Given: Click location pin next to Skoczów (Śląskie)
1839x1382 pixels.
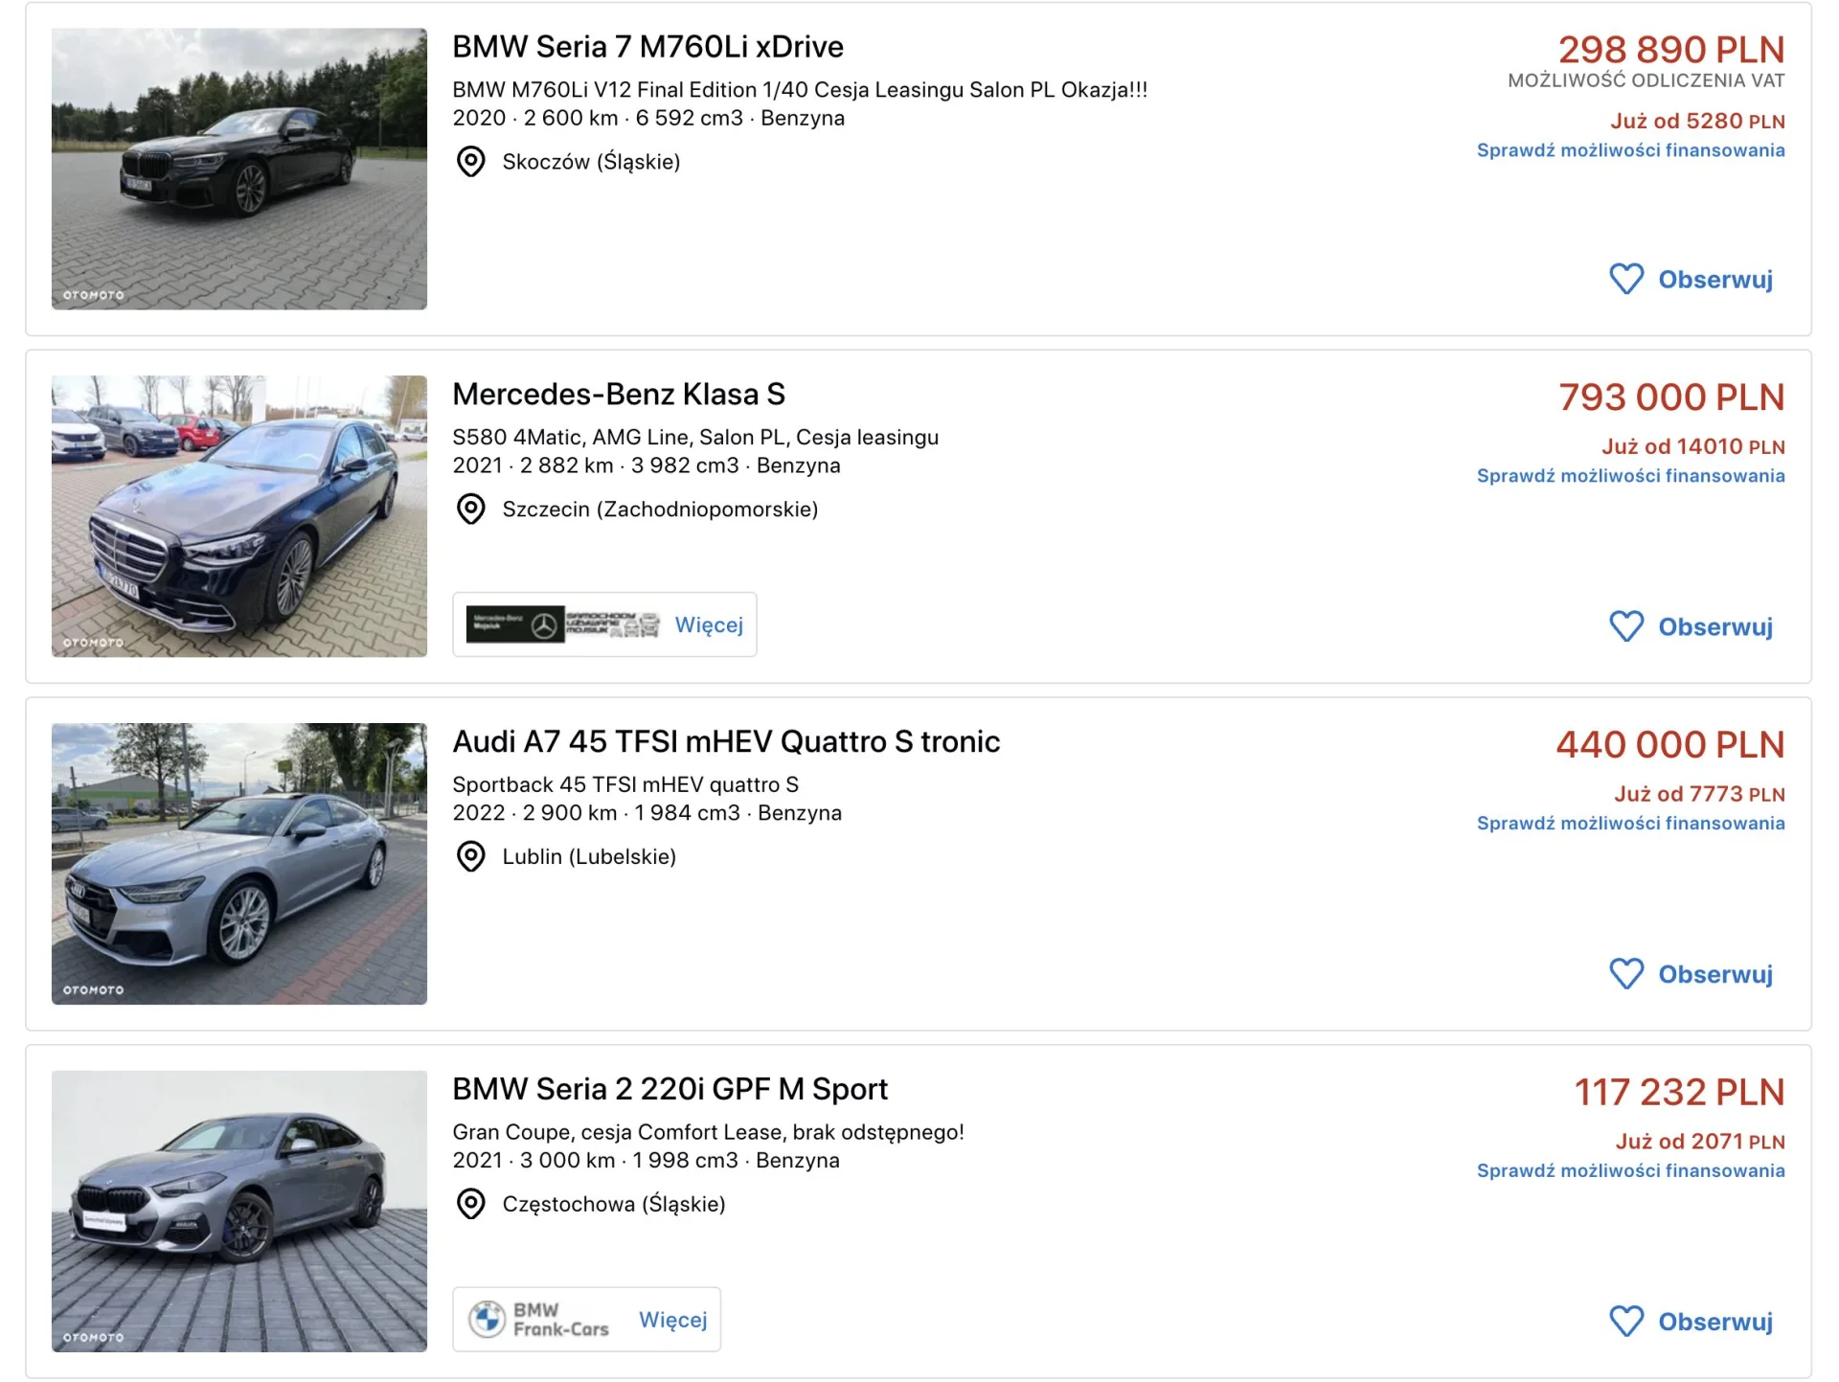Looking at the screenshot, I should [x=470, y=162].
